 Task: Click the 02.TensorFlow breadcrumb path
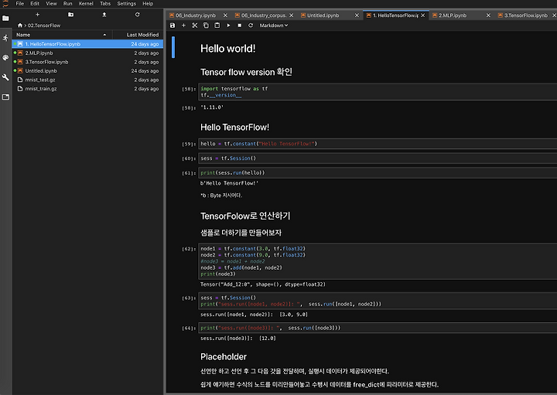click(x=44, y=26)
